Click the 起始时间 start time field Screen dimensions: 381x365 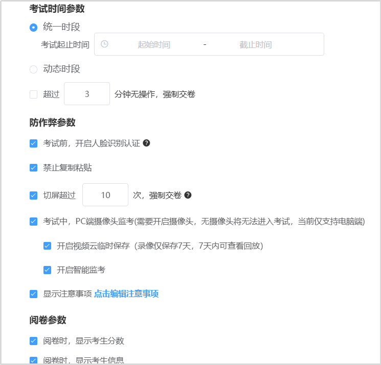(x=154, y=44)
